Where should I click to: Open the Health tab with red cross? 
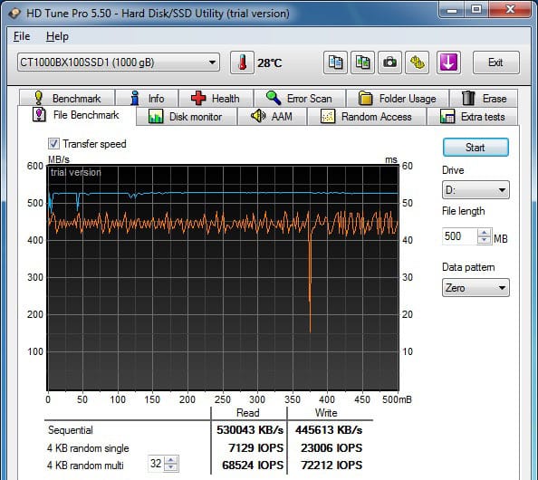216,98
